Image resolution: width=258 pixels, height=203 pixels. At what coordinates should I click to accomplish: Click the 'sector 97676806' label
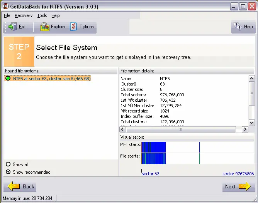[238, 174]
